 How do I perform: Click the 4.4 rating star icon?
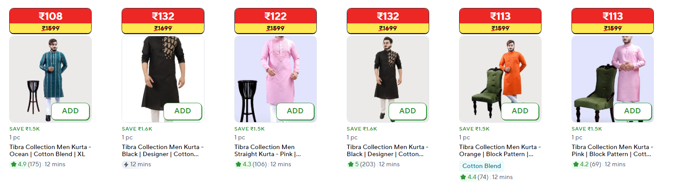click(463, 177)
